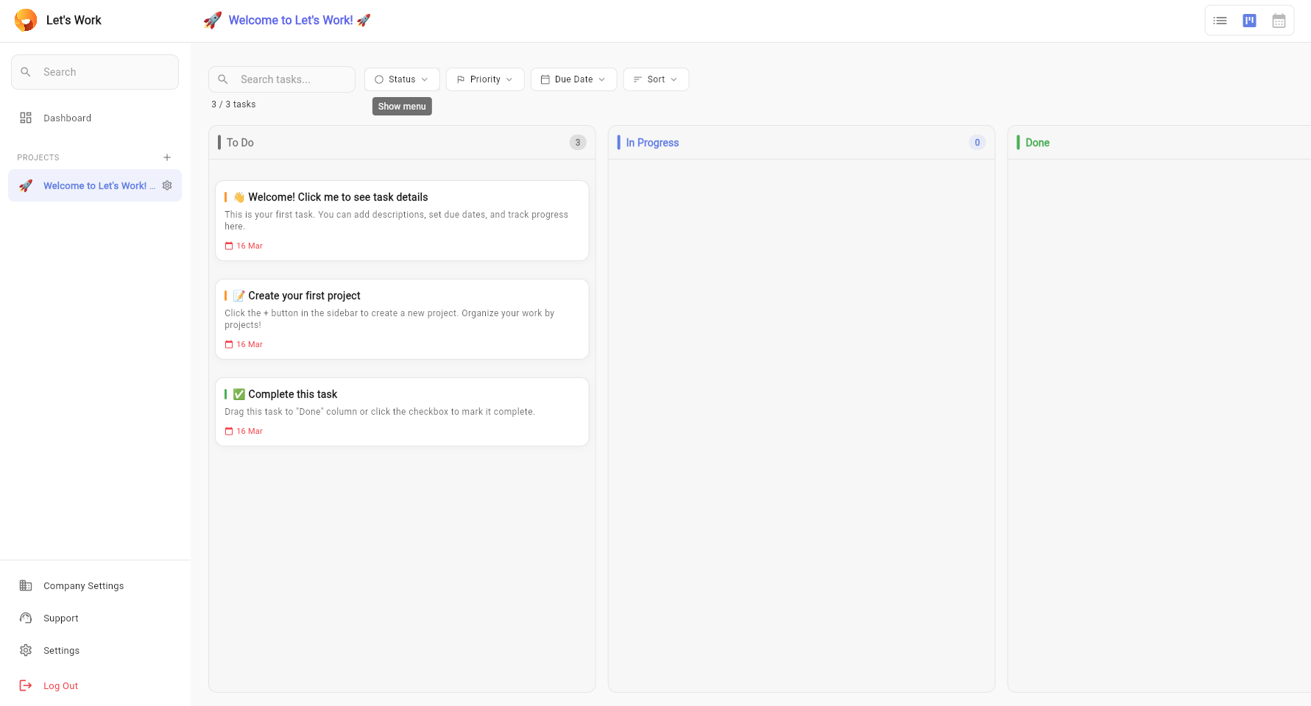The width and height of the screenshot is (1311, 706).
Task: Click the sidebar search magnifier icon
Action: tap(26, 72)
